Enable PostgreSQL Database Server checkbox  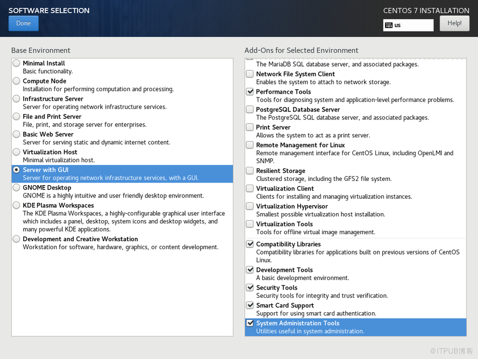pyautogui.click(x=250, y=110)
